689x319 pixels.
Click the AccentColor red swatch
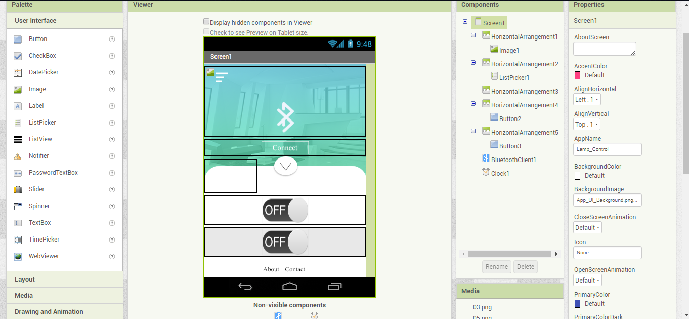pos(577,75)
